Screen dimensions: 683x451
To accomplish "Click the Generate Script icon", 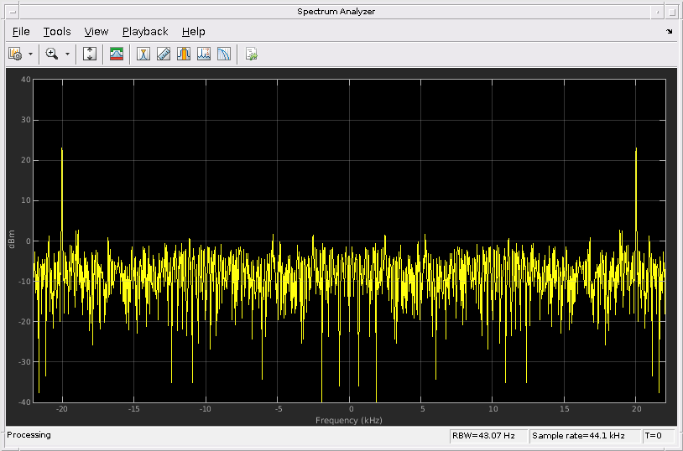I will pyautogui.click(x=251, y=54).
